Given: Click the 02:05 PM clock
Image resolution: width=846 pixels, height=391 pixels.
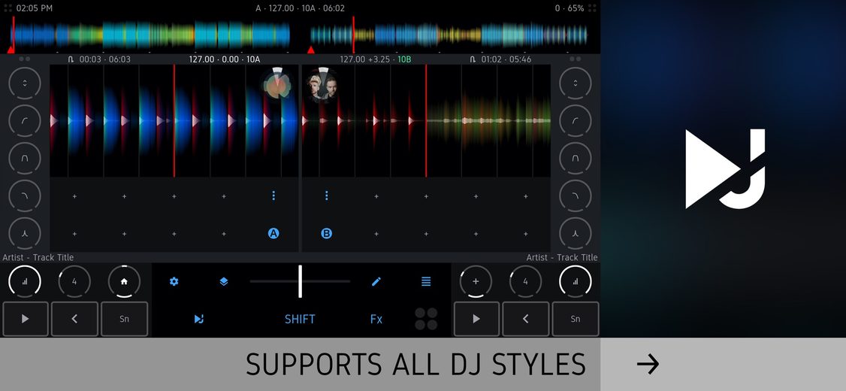Looking at the screenshot, I should point(35,8).
